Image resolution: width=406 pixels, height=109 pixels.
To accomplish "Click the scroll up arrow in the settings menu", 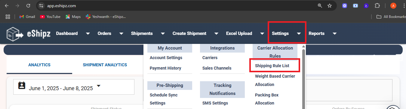I will click(303, 46).
